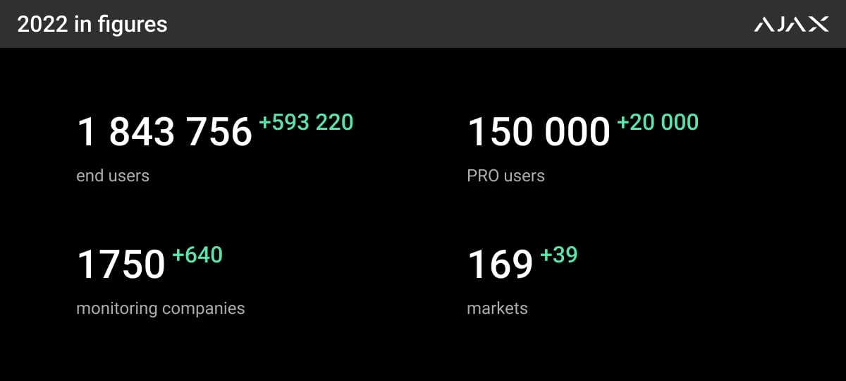Click the green +640 growth value
Image resolution: width=846 pixels, height=381 pixels.
click(197, 255)
